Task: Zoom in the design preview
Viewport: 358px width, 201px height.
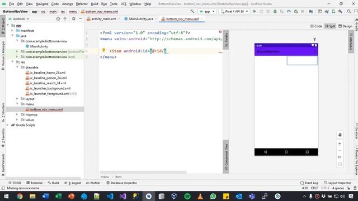Action: tap(340, 143)
